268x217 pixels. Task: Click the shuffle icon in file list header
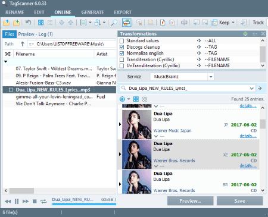point(8,54)
